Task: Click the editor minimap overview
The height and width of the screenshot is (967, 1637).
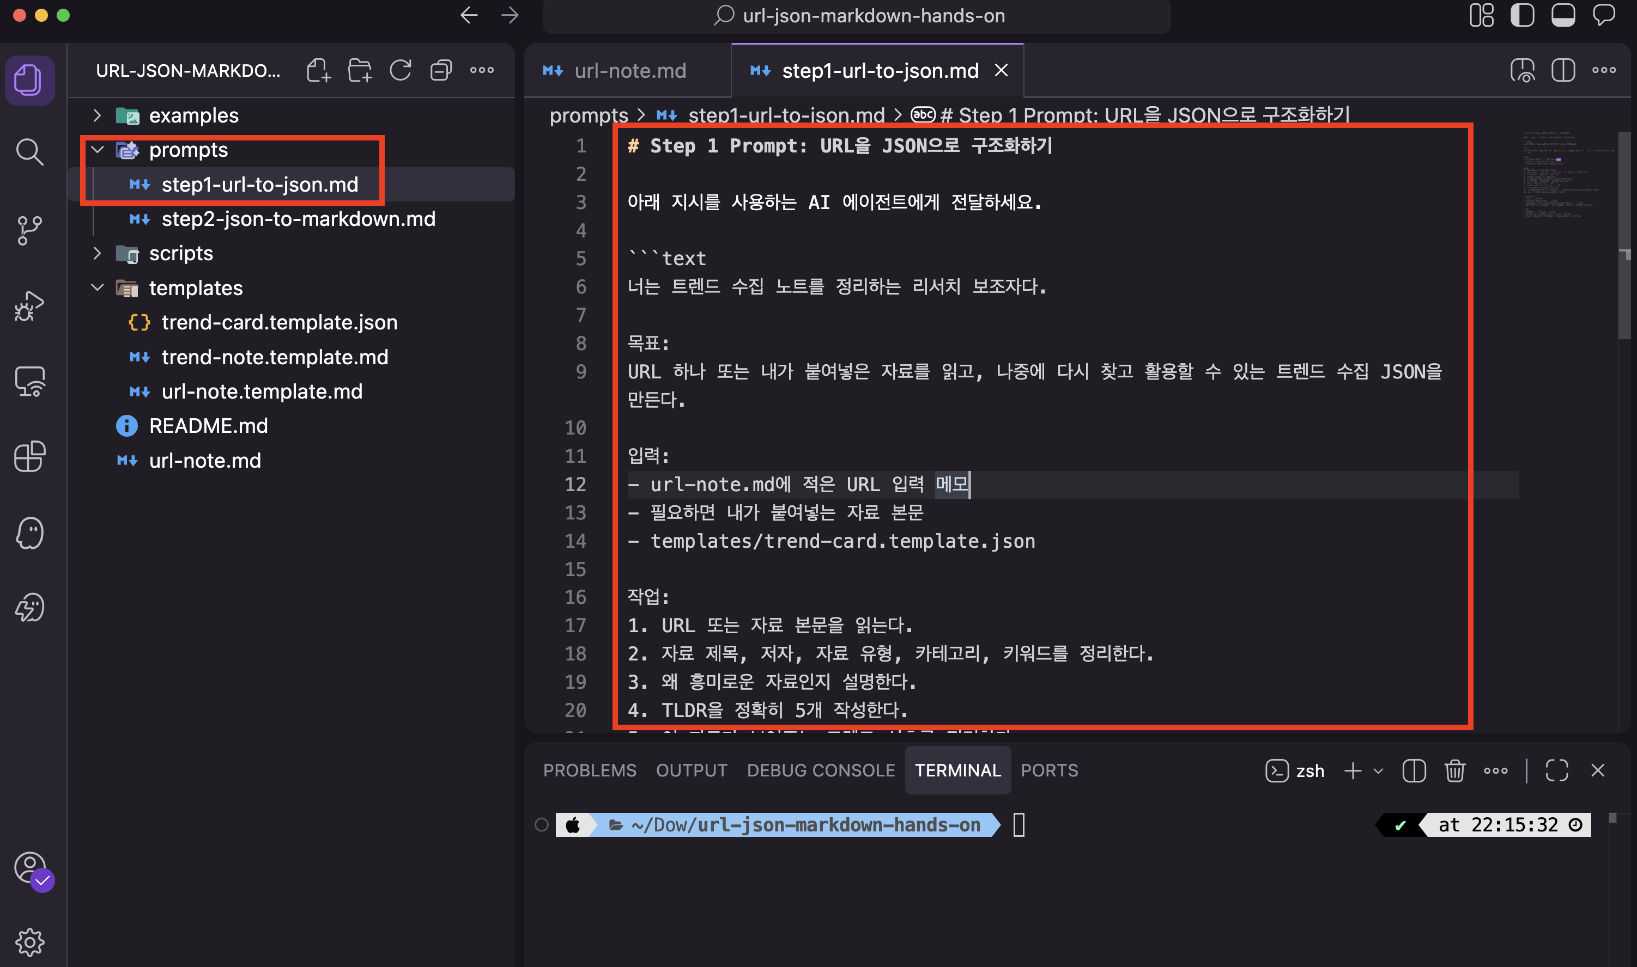Action: click(1569, 176)
